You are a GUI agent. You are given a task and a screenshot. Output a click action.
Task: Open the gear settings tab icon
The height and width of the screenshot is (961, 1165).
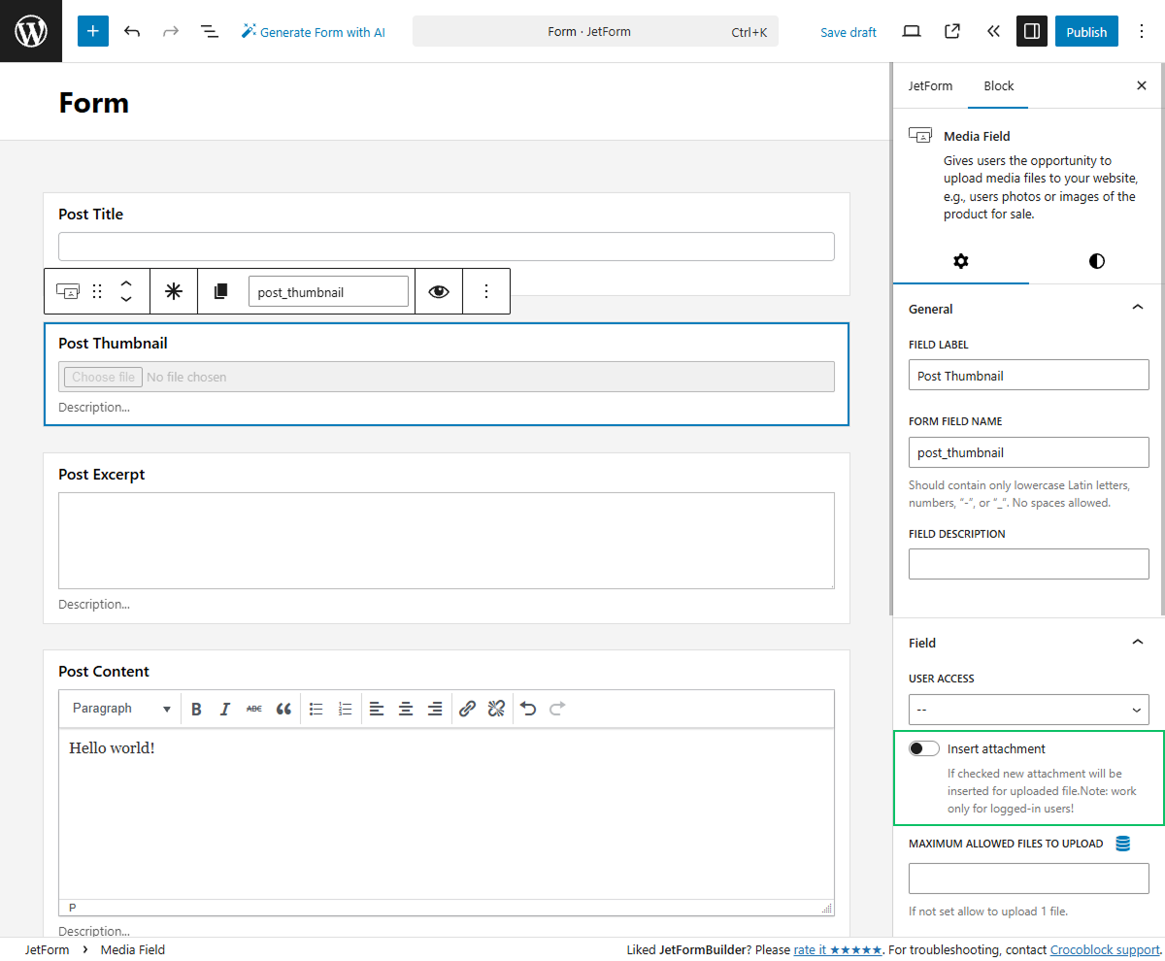point(961,261)
